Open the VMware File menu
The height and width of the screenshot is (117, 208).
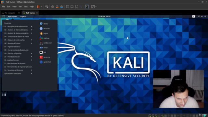pos(4,6)
